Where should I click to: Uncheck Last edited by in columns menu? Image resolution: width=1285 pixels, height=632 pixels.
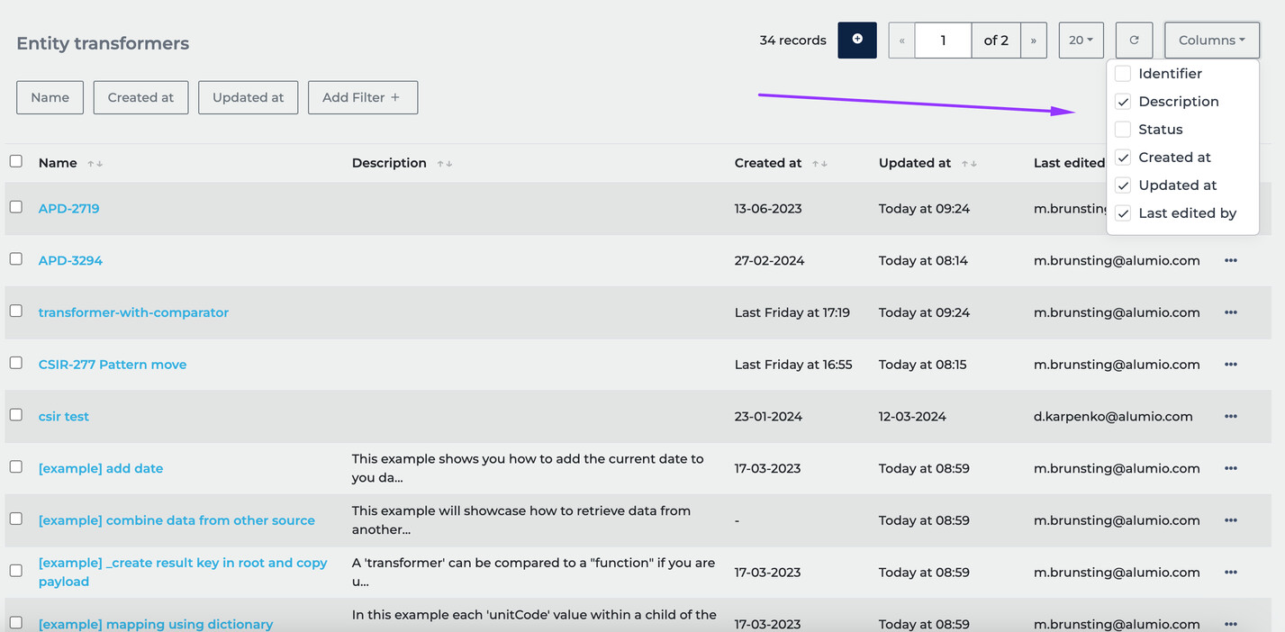point(1123,213)
